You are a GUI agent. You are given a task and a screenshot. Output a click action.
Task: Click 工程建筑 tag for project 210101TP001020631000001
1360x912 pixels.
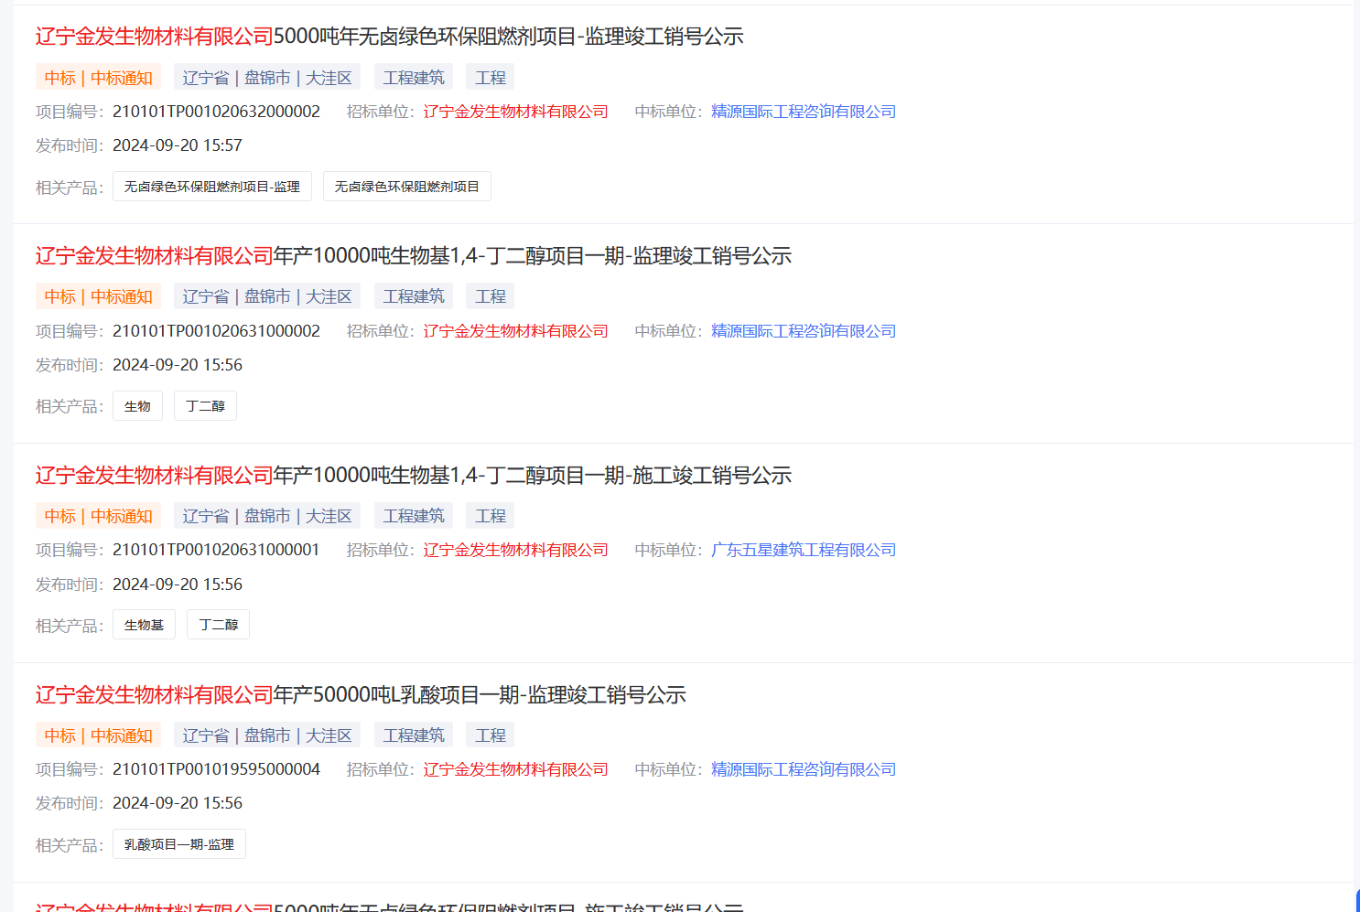[x=414, y=516]
